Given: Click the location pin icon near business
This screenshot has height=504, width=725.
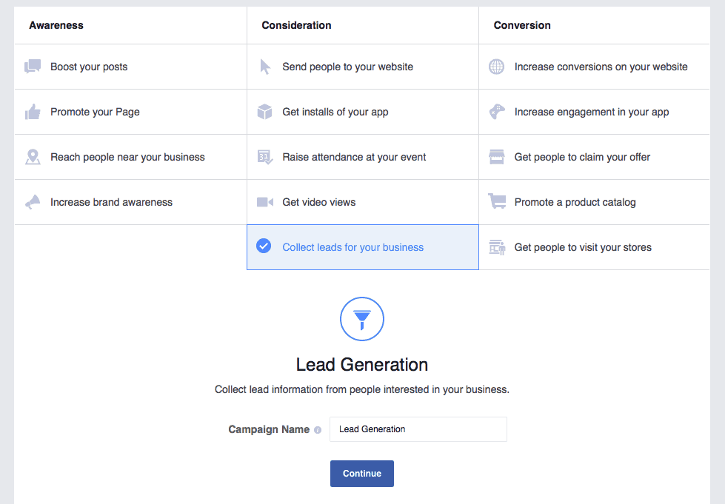Looking at the screenshot, I should 33,157.
